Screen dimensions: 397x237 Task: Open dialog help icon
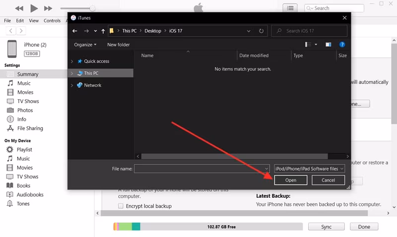[342, 45]
